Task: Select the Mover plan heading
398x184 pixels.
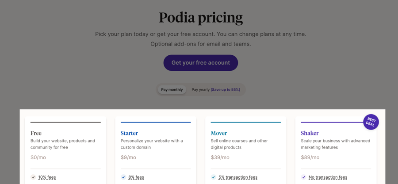Action: [219, 133]
